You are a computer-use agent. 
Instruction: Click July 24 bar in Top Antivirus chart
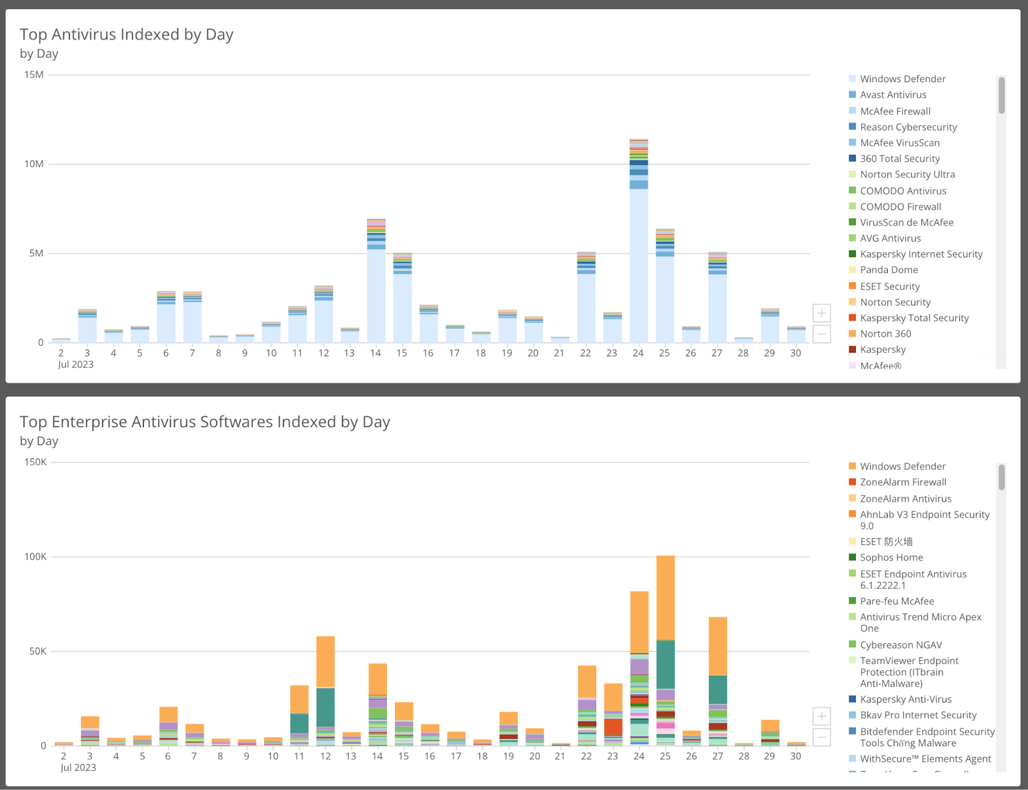click(x=639, y=241)
